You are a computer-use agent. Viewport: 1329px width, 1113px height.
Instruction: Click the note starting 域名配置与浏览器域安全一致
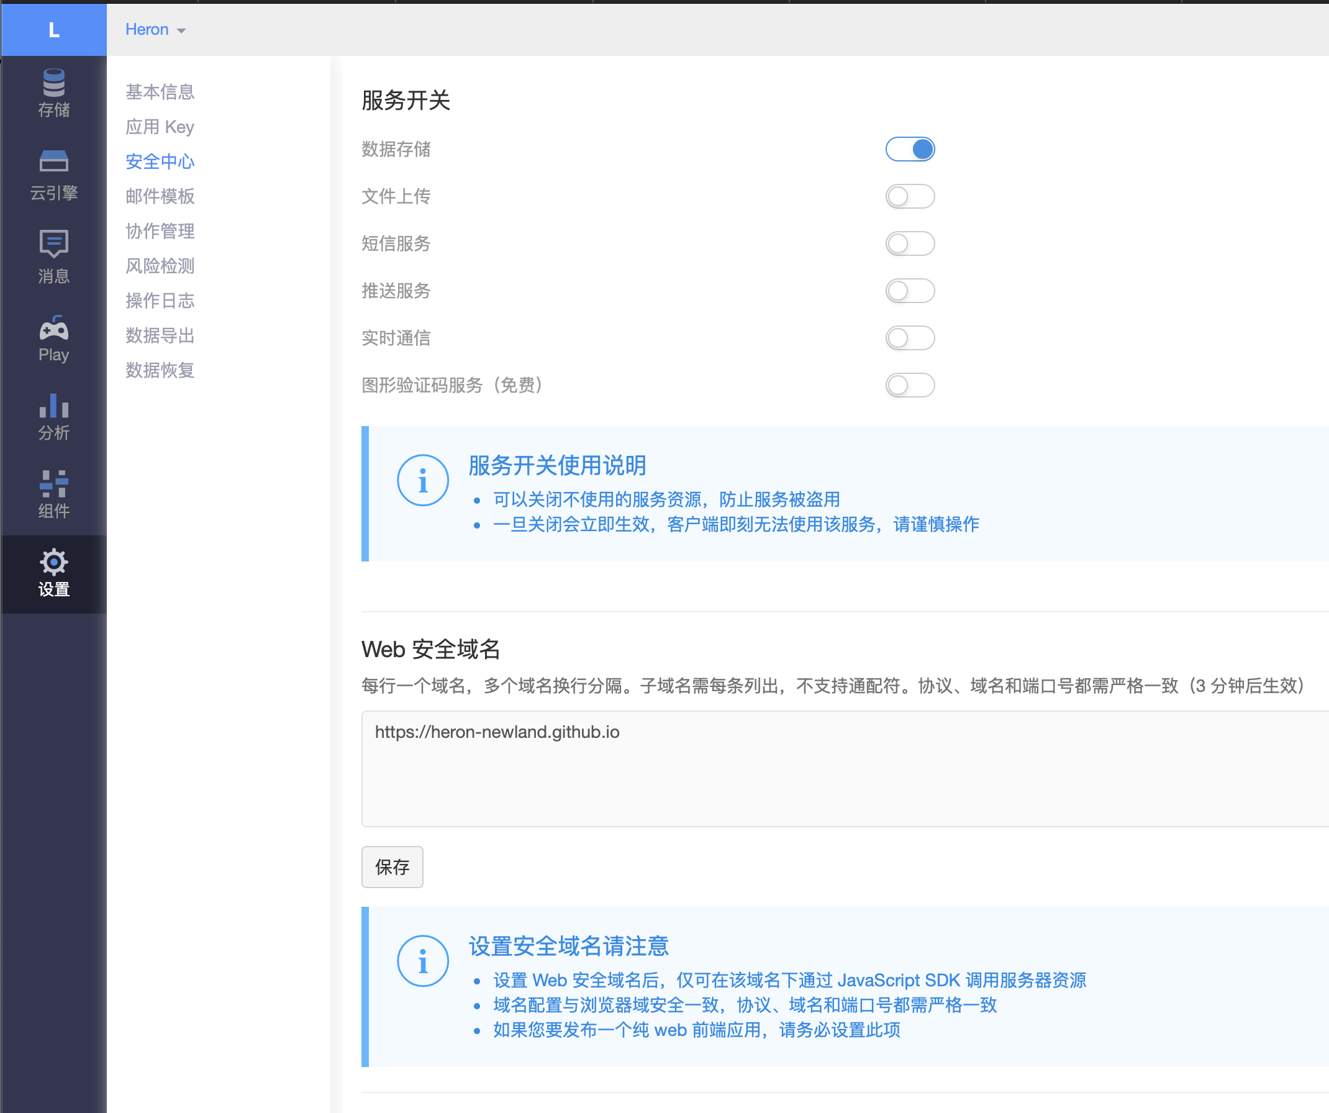coord(745,1005)
